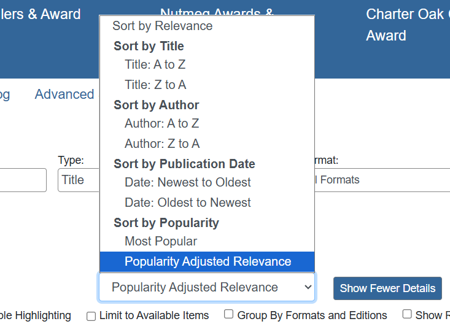Image resolution: width=450 pixels, height=324 pixels.
Task: Open the search Type dropdown
Action: point(78,180)
